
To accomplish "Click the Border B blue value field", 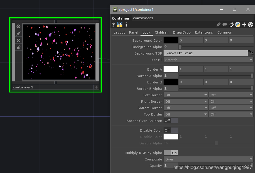I will tap(241, 82).
